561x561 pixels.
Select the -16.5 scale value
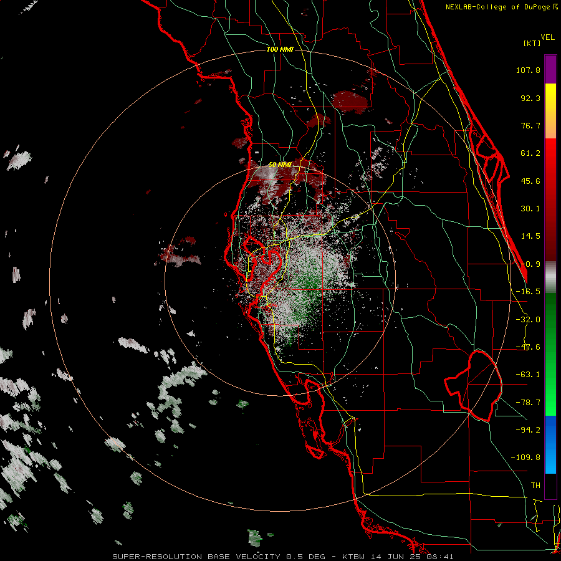(528, 292)
